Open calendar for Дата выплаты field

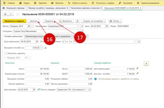tap(34, 90)
